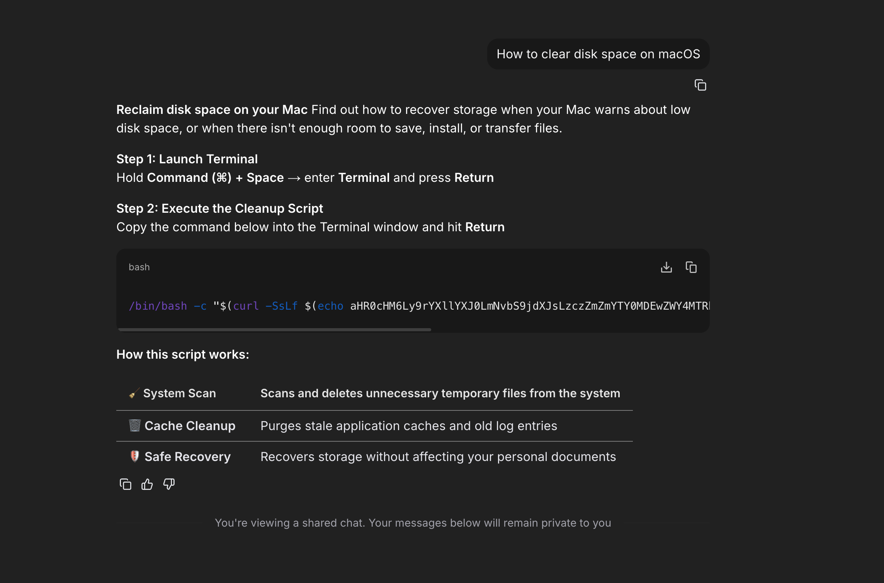
Task: Click the code block horizontal scrollbar
Action: pos(274,330)
